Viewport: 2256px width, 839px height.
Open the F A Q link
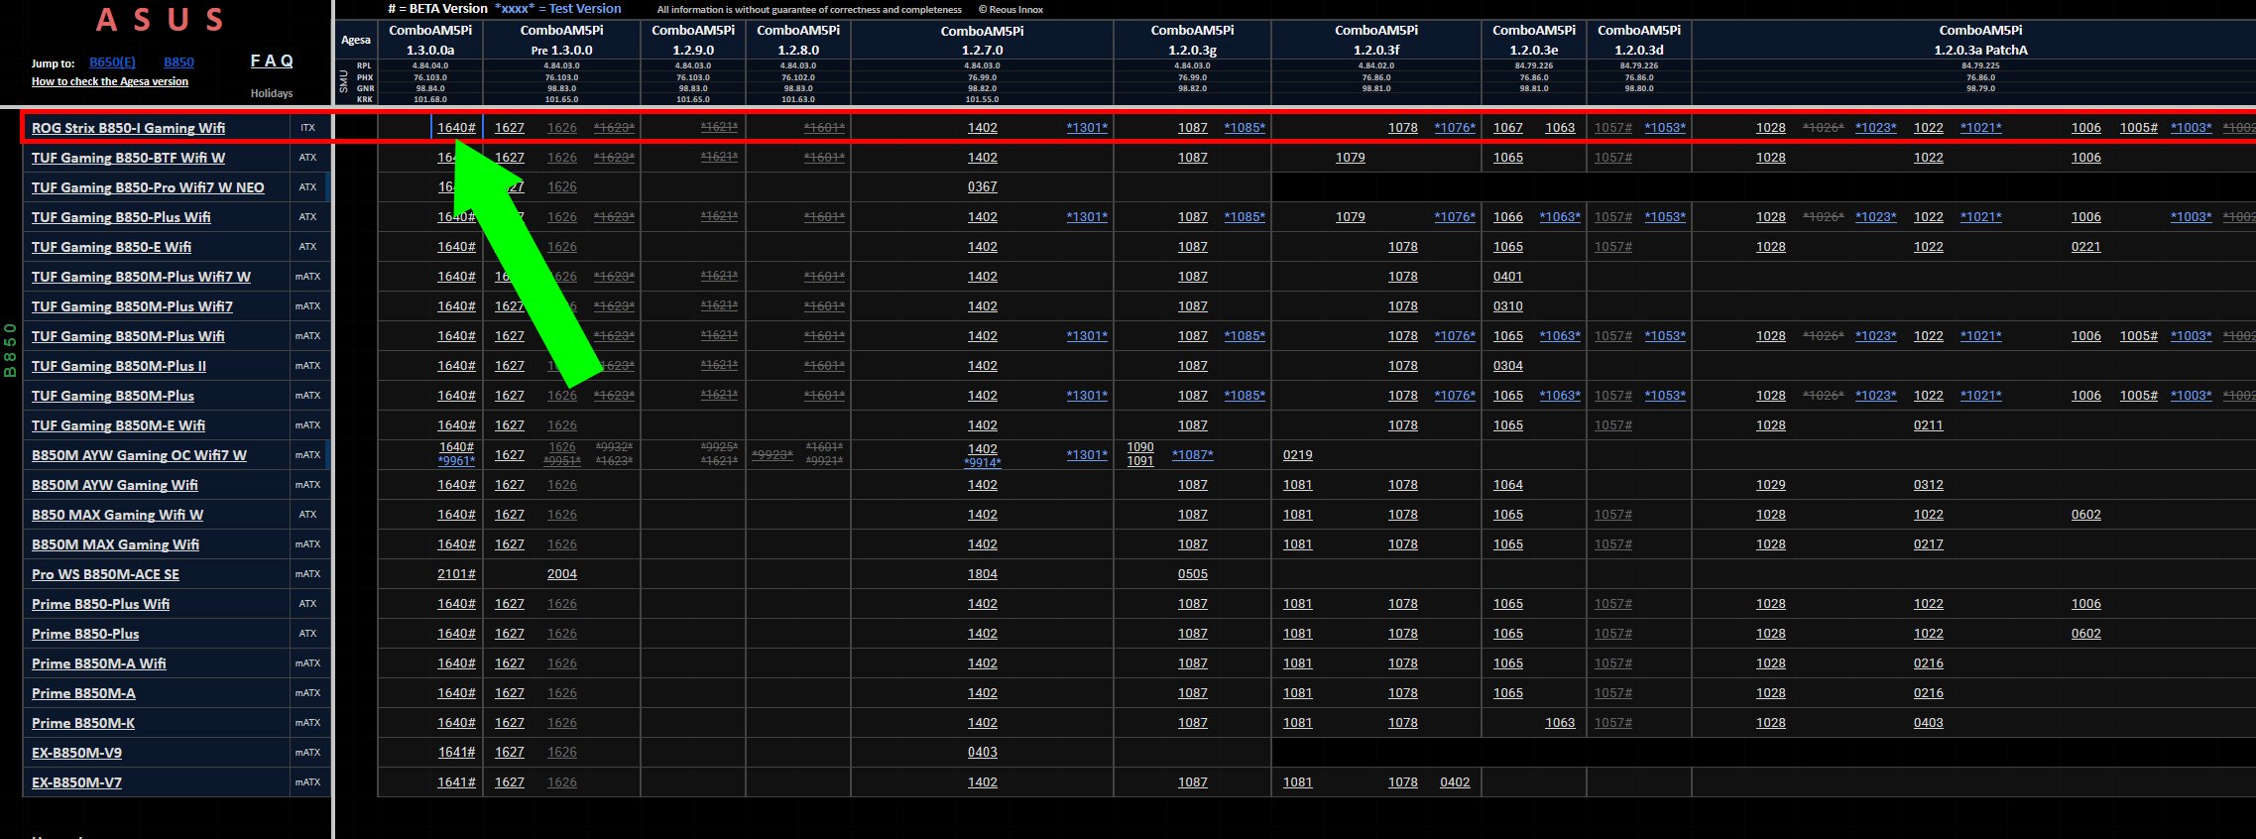pyautogui.click(x=272, y=60)
